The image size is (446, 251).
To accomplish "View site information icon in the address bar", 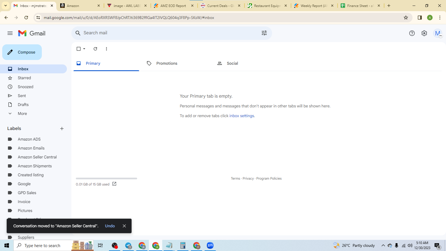I will pos(38,18).
